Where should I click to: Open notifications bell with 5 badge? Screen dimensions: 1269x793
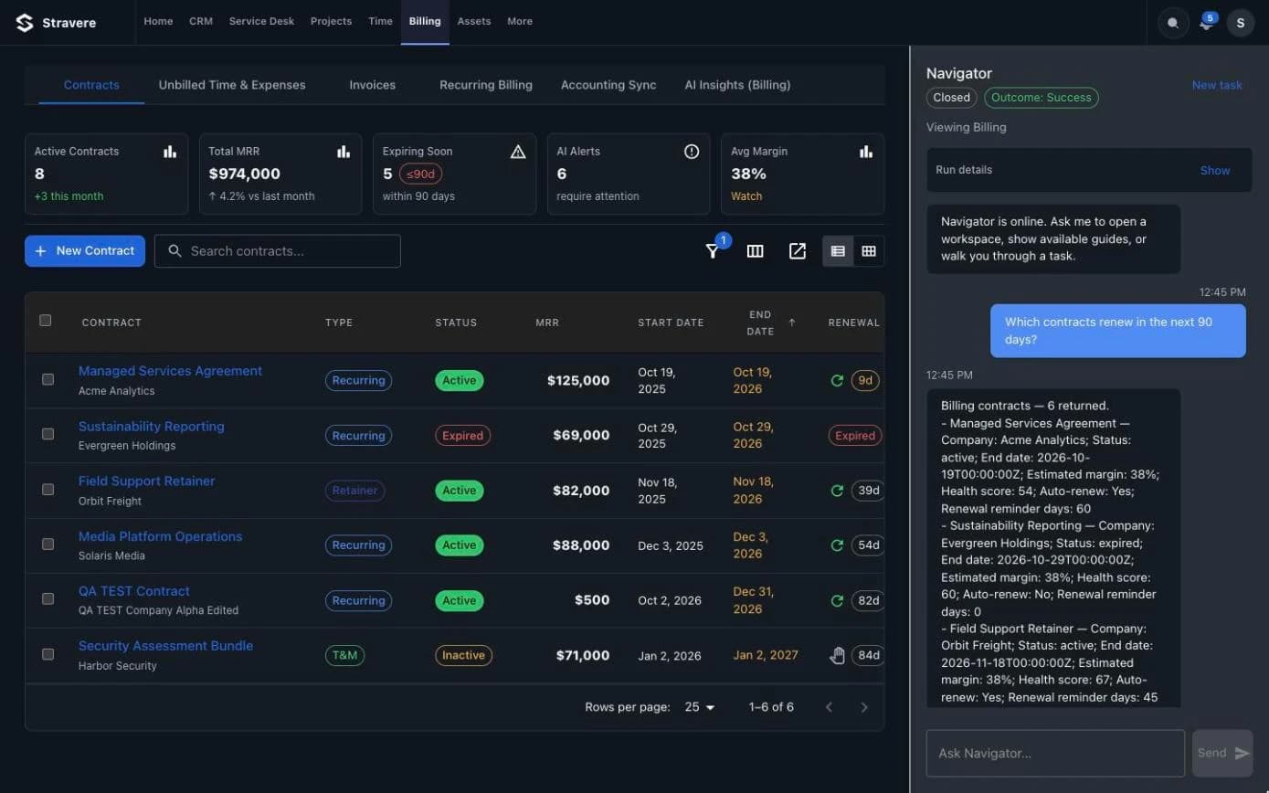[1206, 23]
